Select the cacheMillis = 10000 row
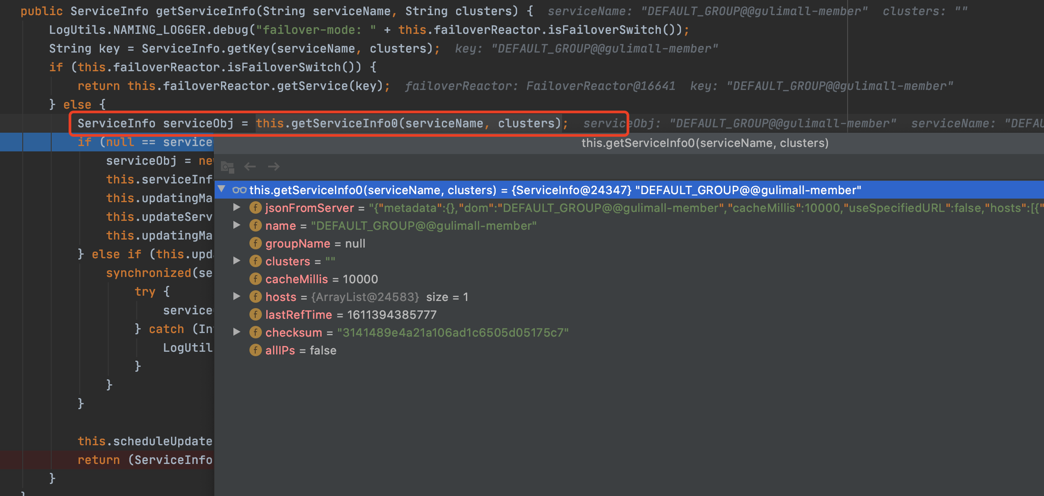The height and width of the screenshot is (496, 1044). coord(321,279)
